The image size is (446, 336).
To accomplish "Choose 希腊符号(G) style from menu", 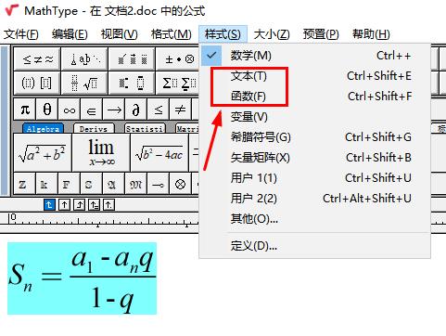I will [x=315, y=137].
